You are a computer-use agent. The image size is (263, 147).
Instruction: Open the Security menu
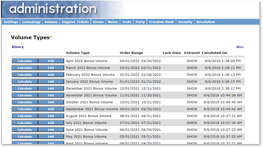[185, 22]
